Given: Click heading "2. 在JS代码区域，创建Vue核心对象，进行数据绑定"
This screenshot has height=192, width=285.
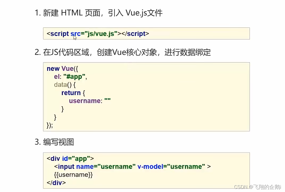Looking at the screenshot, I should pos(123,52).
